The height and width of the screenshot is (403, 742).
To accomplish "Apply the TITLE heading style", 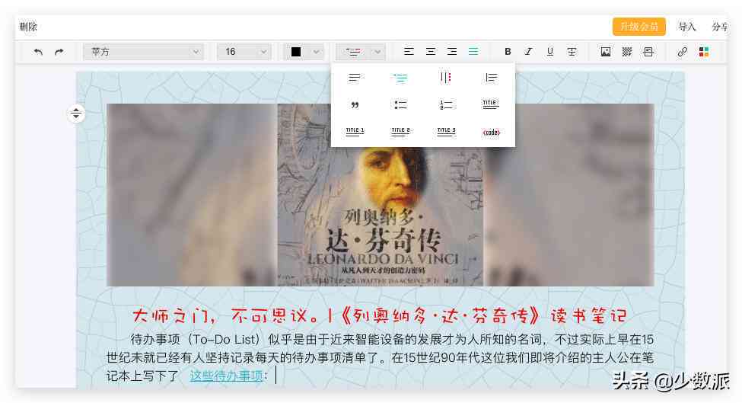I will (x=491, y=104).
